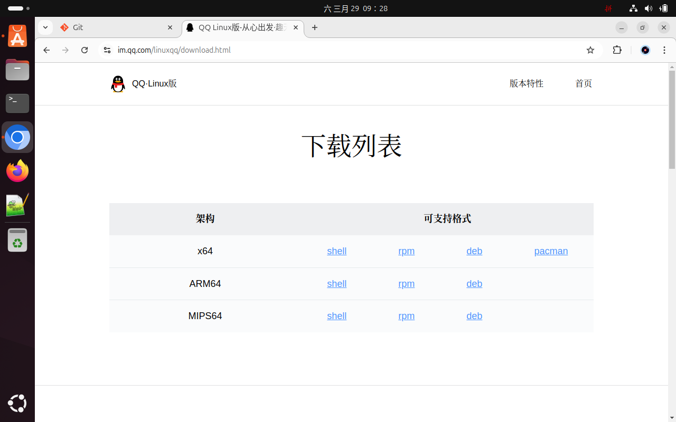The height and width of the screenshot is (422, 676).
Task: Open the text editor dock icon
Action: pos(17,205)
